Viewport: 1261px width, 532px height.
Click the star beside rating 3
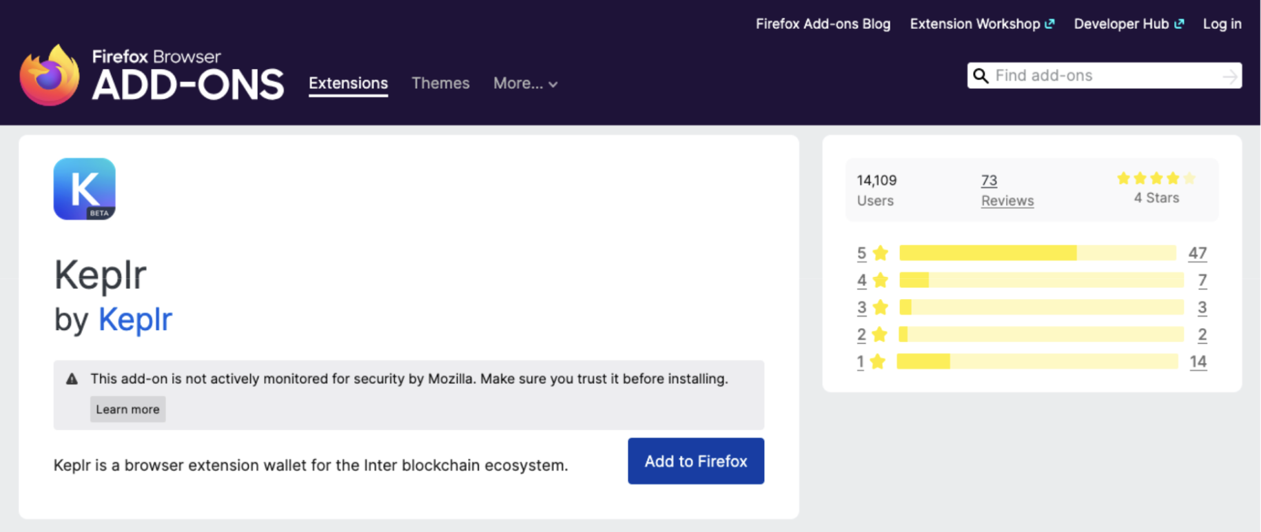(x=880, y=307)
